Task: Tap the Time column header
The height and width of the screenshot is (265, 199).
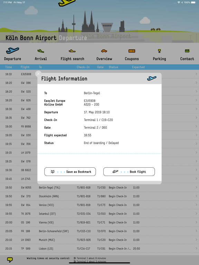Action: click(8, 67)
